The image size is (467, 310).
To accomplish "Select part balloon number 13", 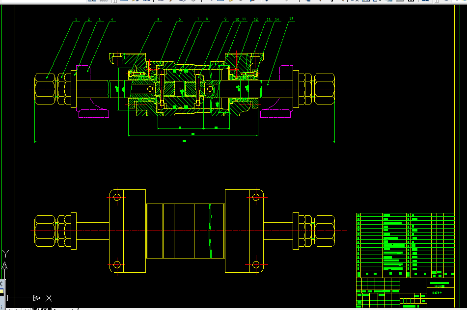I will click(269, 20).
